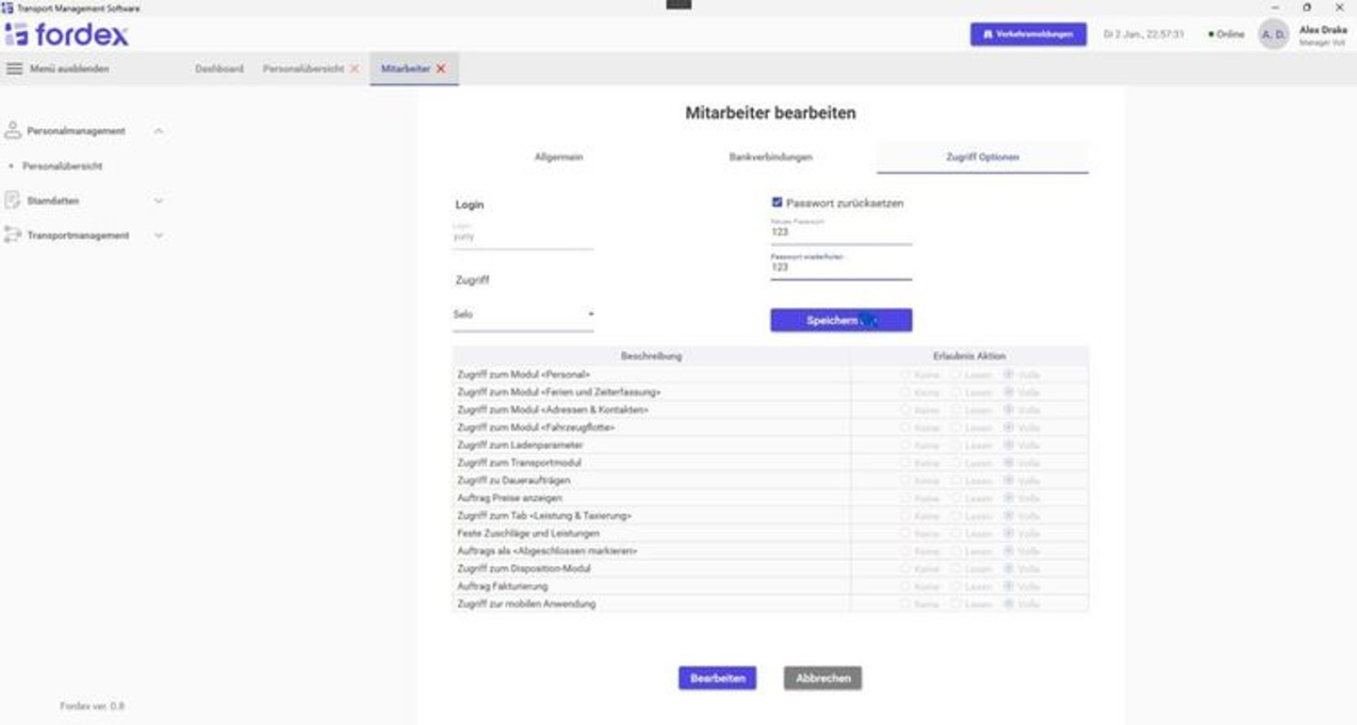Click the fordex logo icon
Image resolution: width=1357 pixels, height=725 pixels.
click(x=16, y=35)
